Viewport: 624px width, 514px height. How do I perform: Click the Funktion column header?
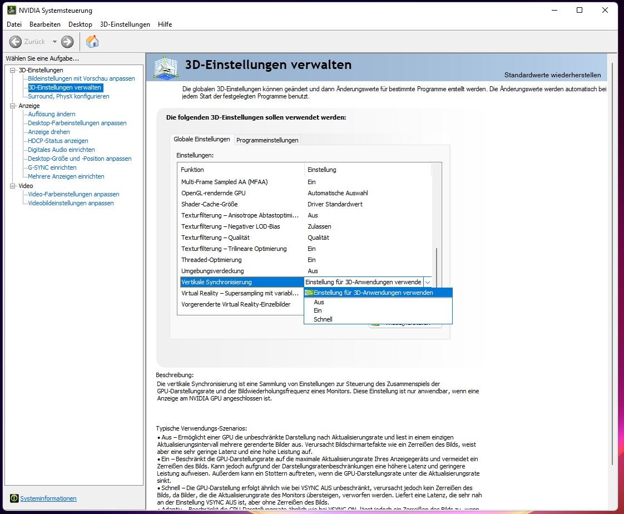click(x=241, y=170)
